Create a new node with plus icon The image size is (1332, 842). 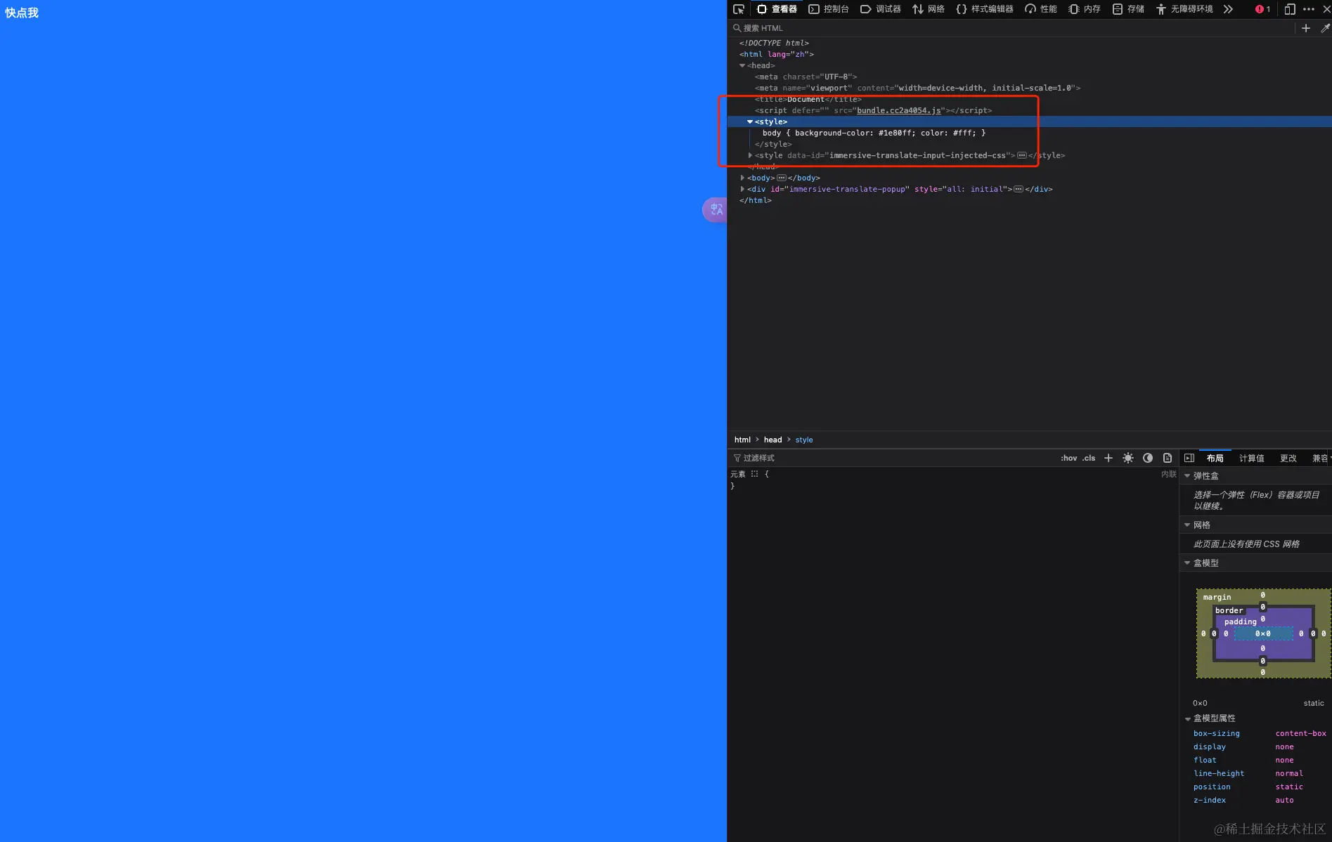[1305, 28]
